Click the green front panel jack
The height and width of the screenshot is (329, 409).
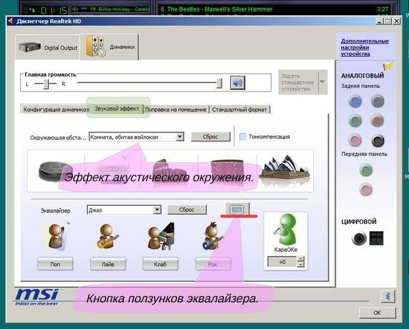(366, 170)
